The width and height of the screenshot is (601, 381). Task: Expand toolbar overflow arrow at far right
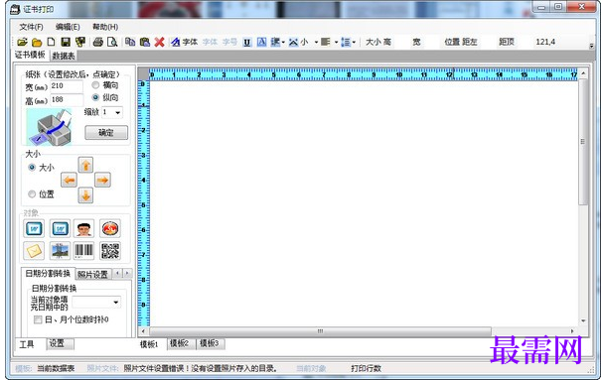(x=591, y=46)
